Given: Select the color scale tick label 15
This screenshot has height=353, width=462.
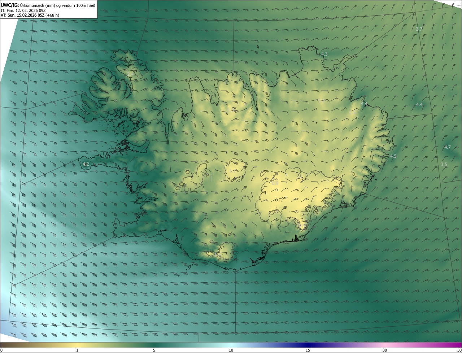Looking at the screenshot, I should pos(308,350).
